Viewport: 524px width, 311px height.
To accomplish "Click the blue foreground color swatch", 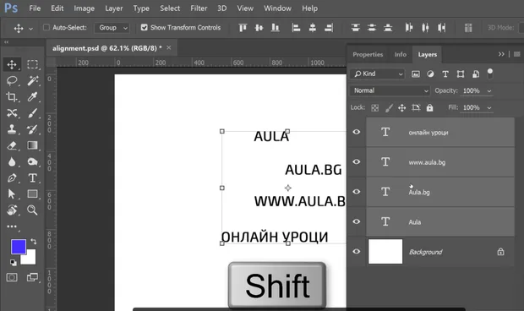I will (x=18, y=247).
